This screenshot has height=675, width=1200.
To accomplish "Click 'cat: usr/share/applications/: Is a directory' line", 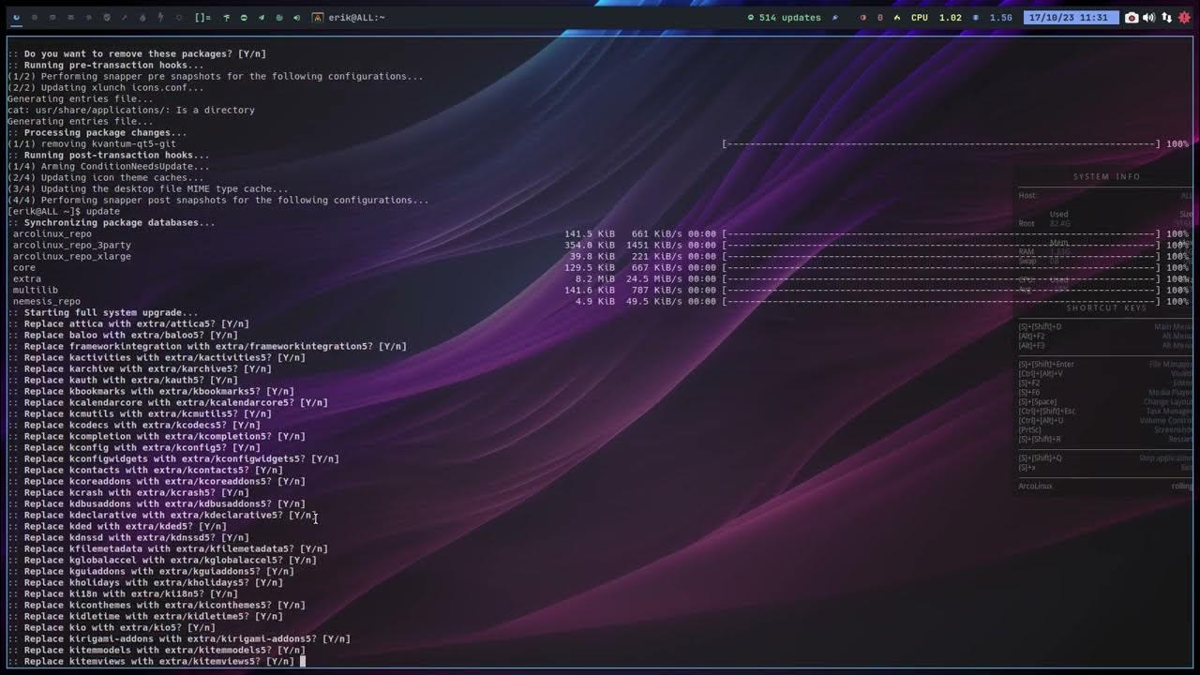I will pyautogui.click(x=131, y=110).
